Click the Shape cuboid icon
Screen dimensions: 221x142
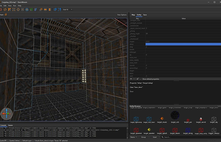[x=6, y=15]
